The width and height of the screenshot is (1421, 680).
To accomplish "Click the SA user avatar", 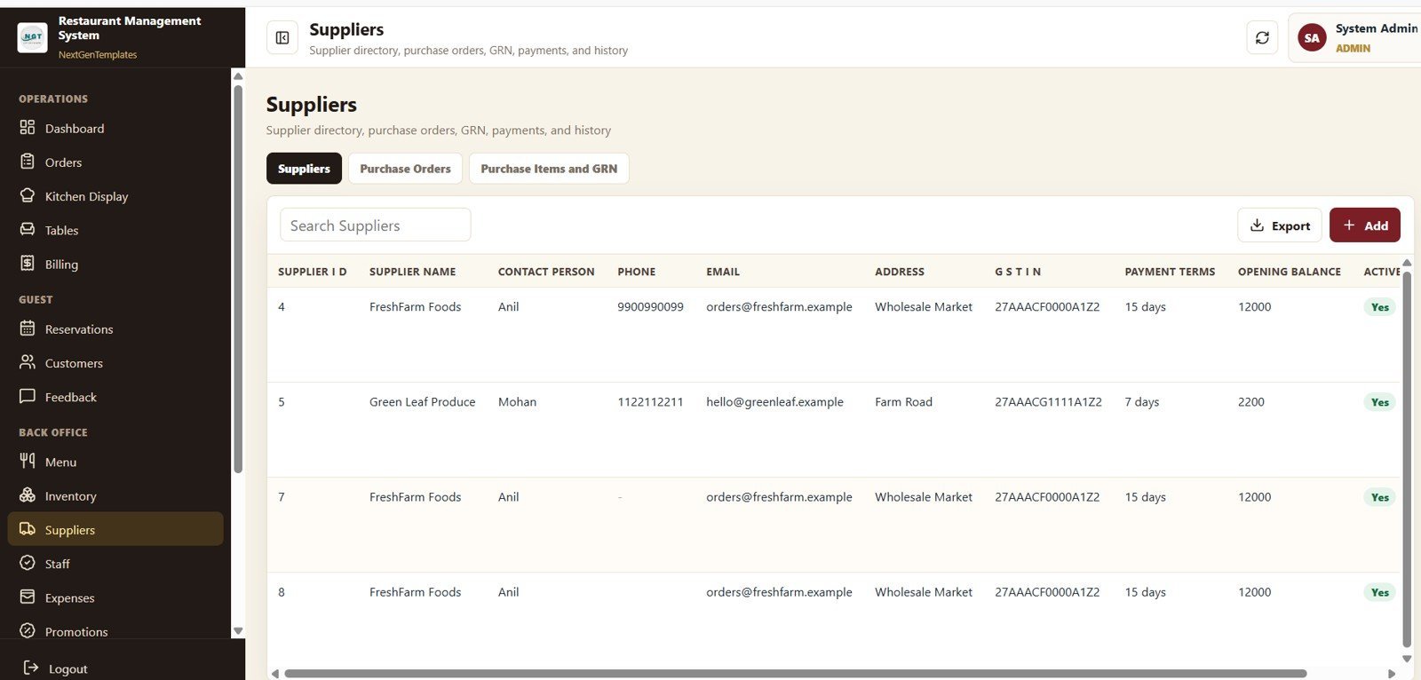I will tap(1312, 37).
